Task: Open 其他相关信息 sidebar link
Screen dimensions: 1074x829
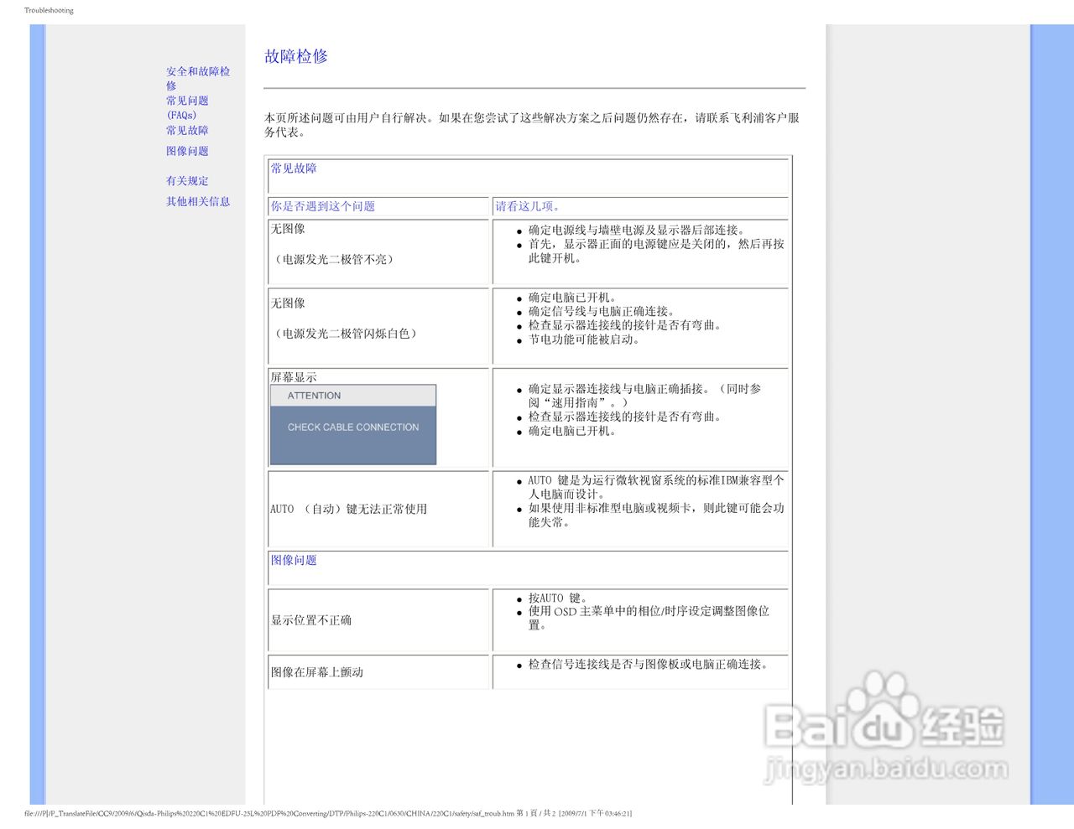Action: point(198,201)
